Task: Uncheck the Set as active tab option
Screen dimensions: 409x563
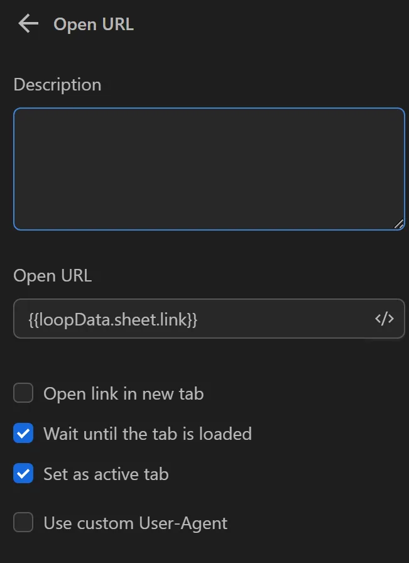Action: 23,473
